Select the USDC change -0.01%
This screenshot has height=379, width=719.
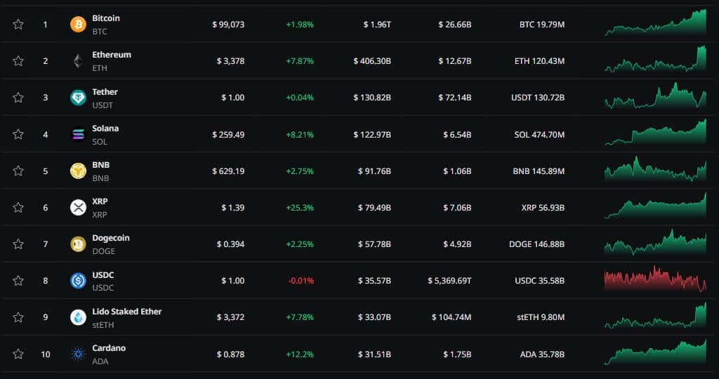pyautogui.click(x=301, y=281)
